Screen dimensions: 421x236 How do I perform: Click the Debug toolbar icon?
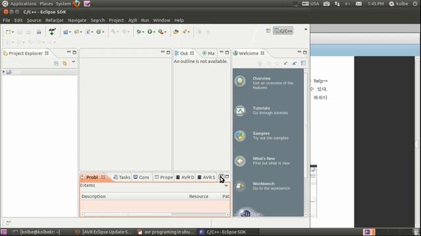click(139, 32)
